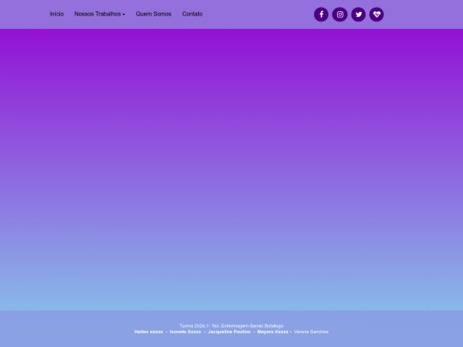The height and width of the screenshot is (347, 463).
Task: Open the Contato page
Action: click(x=192, y=15)
